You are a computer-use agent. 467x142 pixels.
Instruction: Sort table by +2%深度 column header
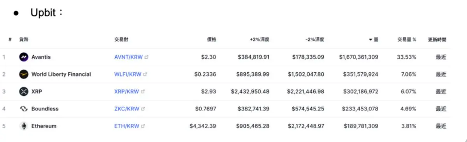tap(260, 39)
